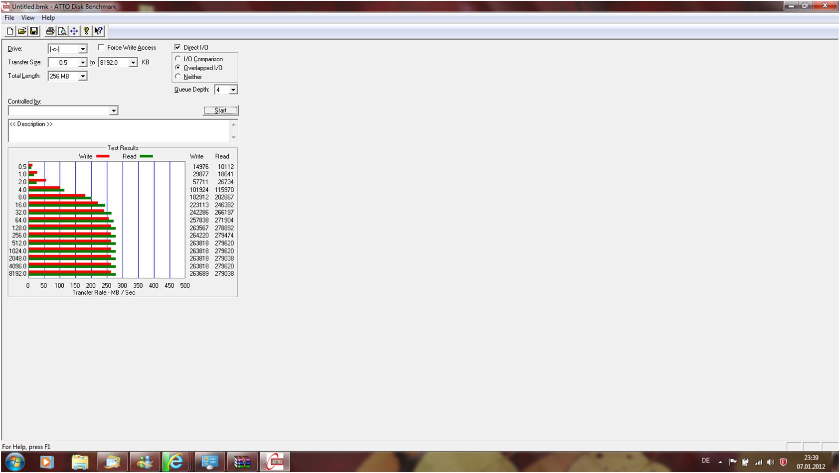Expand the Queue Depth dropdown

[233, 90]
